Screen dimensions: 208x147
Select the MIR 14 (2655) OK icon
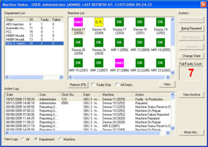coord(161,43)
